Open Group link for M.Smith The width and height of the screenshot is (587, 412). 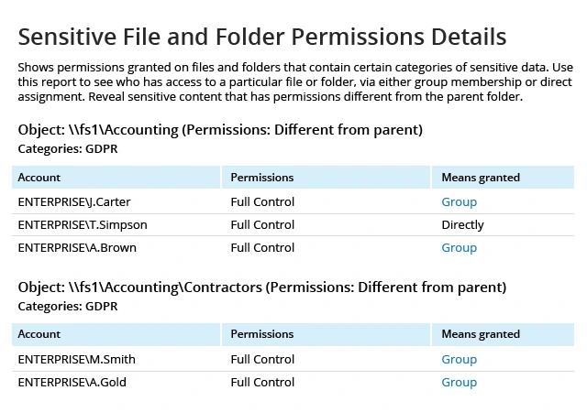point(459,359)
